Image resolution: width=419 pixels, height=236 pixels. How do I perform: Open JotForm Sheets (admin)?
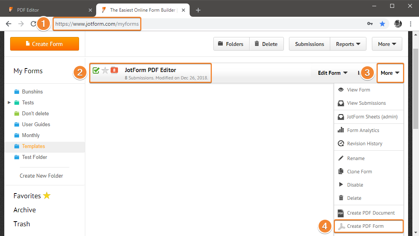(x=369, y=117)
